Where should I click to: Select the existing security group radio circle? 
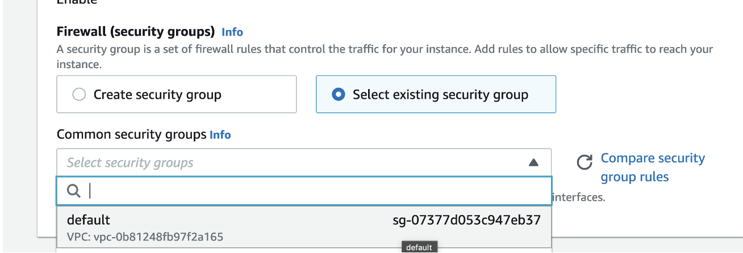click(339, 95)
